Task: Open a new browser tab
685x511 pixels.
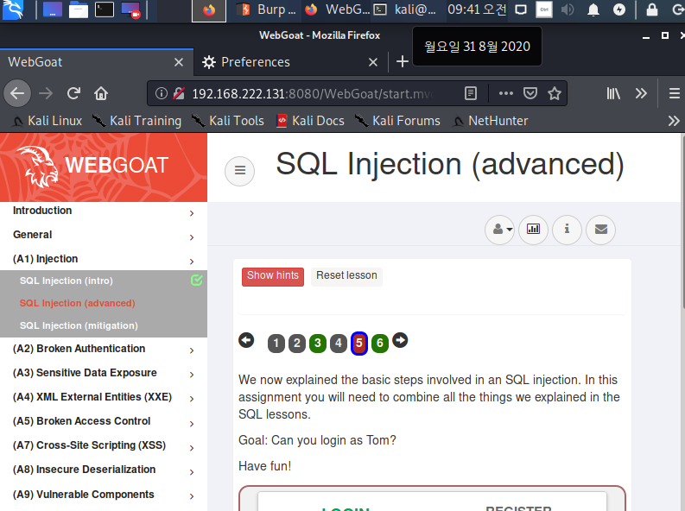Action: pos(403,61)
